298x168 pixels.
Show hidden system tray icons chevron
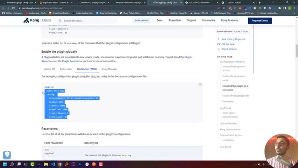(x=255, y=164)
